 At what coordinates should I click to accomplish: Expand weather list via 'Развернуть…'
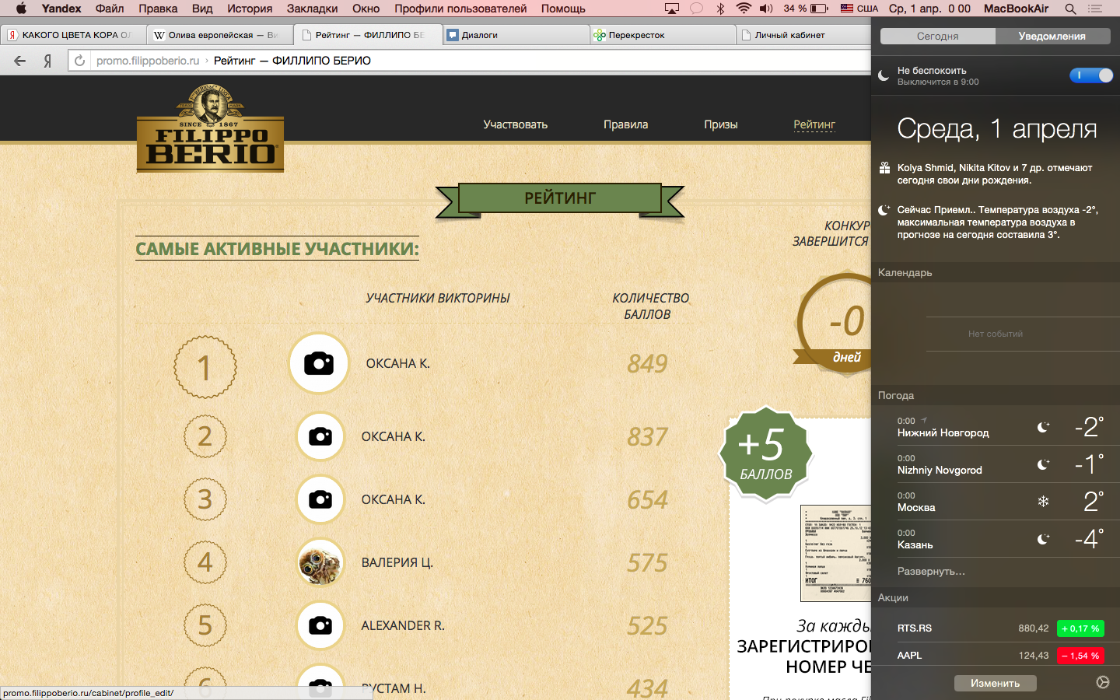coord(931,571)
